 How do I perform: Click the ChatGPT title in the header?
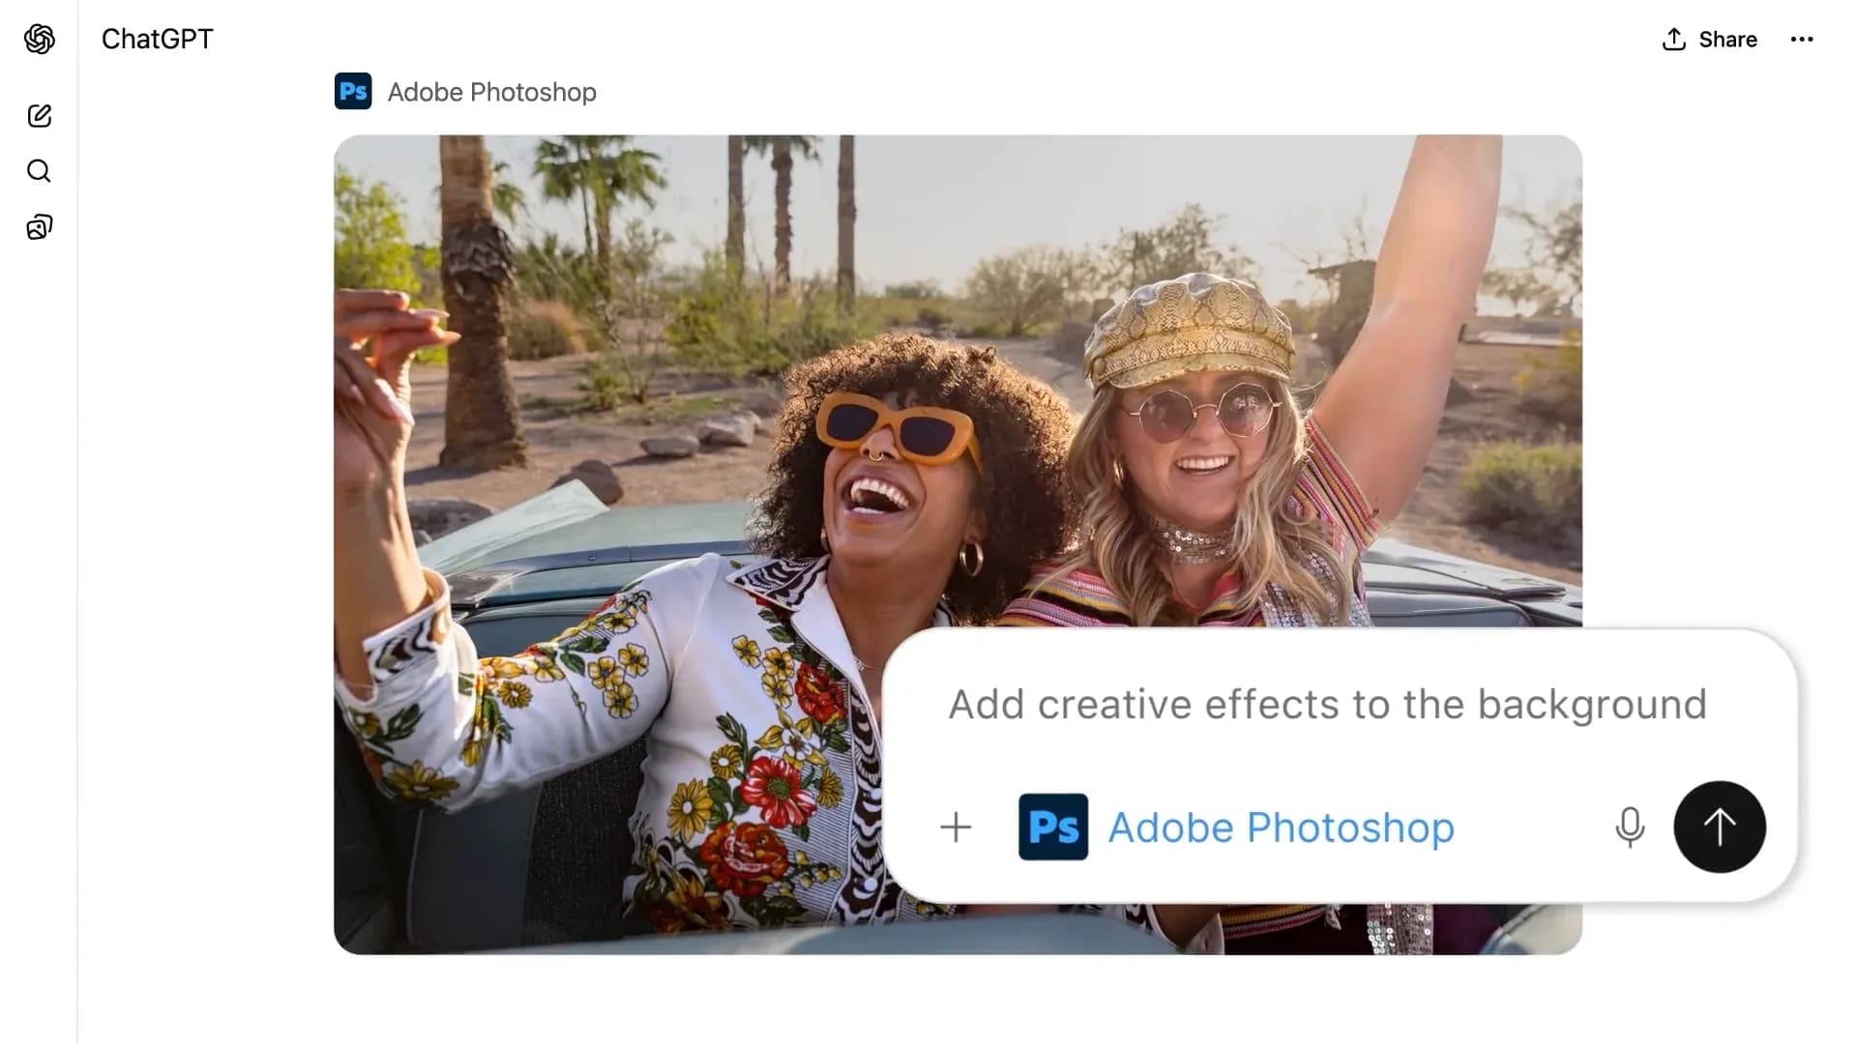[x=157, y=39]
